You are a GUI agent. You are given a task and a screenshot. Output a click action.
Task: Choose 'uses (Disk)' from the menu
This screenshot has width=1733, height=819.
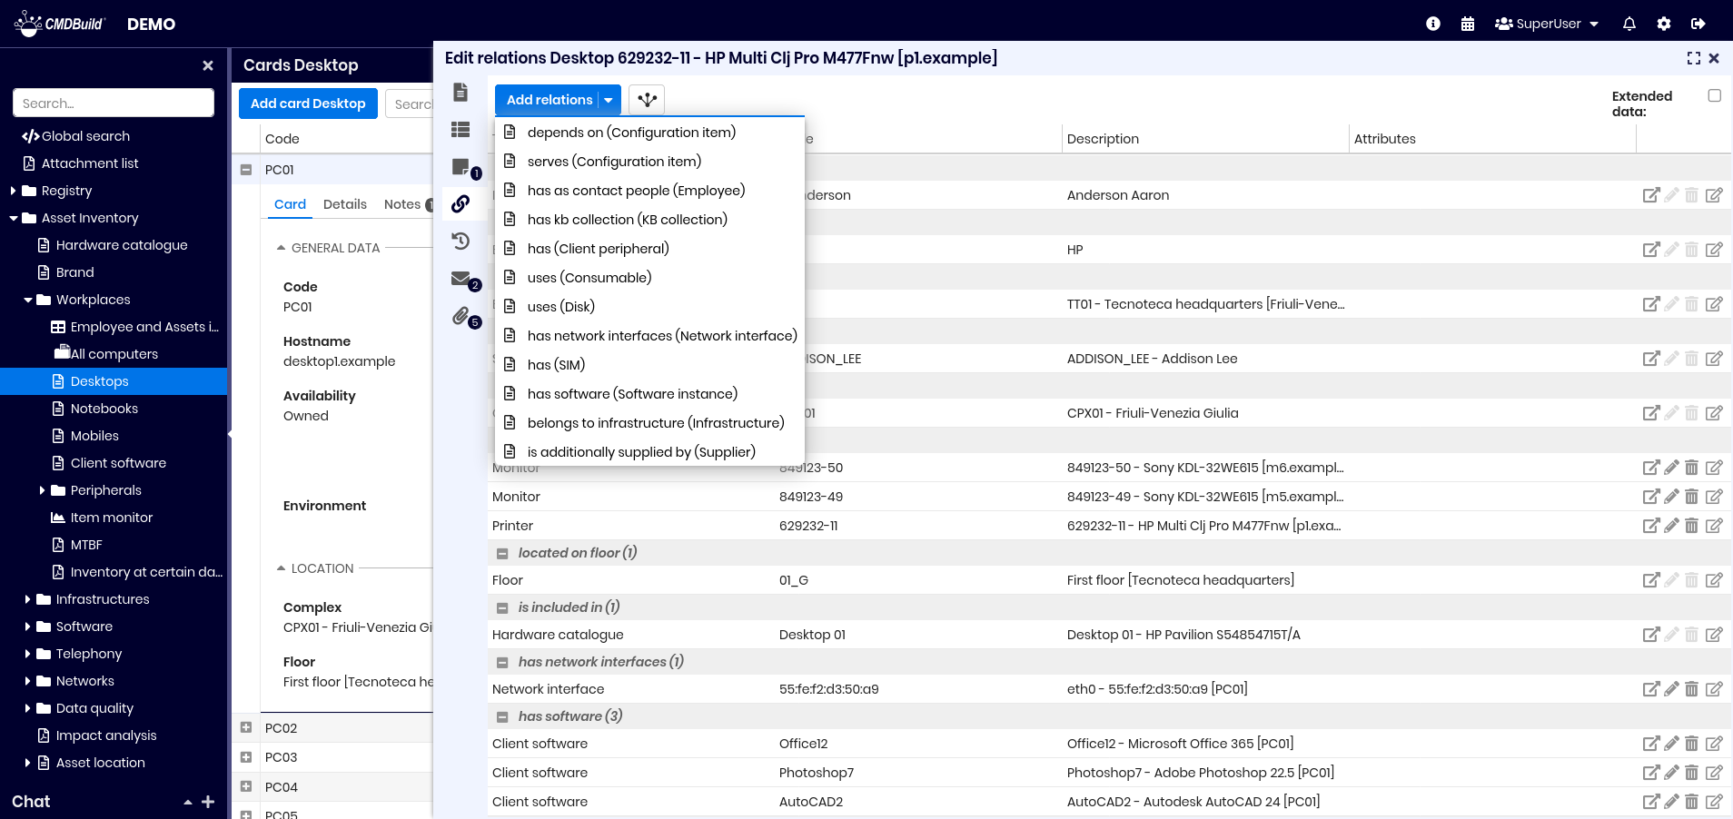pos(560,307)
